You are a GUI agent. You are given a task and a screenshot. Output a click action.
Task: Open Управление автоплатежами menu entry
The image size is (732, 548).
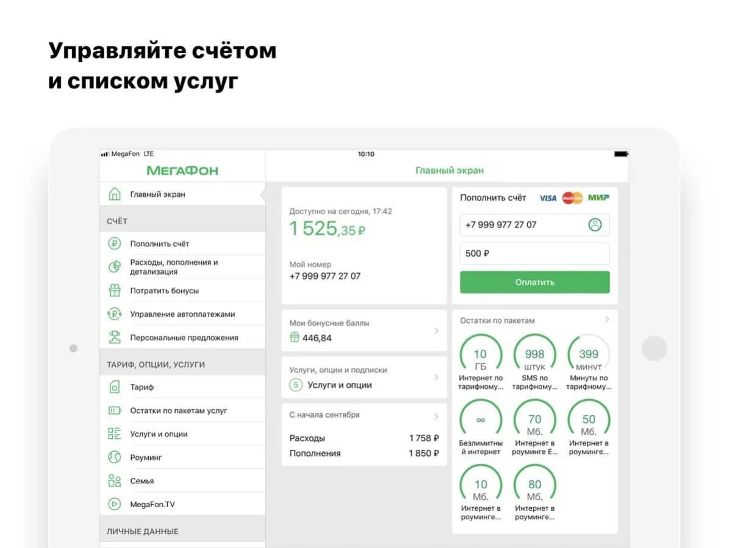click(182, 314)
